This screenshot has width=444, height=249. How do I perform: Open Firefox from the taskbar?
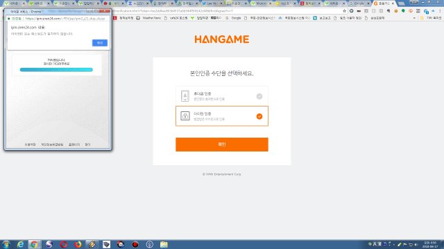pyautogui.click(x=78, y=244)
